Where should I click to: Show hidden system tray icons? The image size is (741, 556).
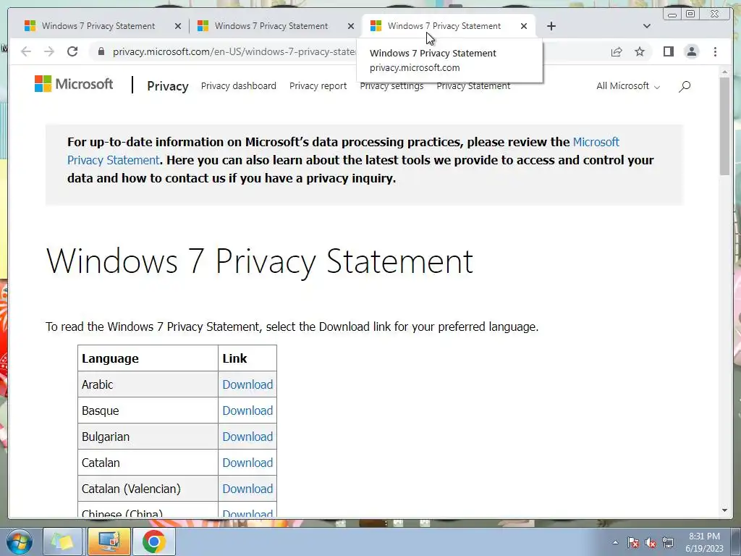point(615,542)
